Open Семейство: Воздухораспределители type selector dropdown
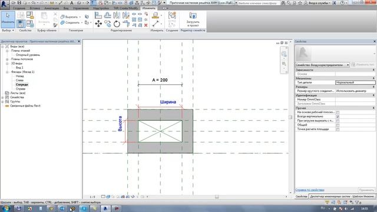Viewport: 377px width, 212px height. (x=322, y=65)
